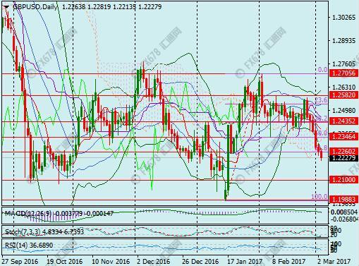Click the RSI(14) 36.6890 indicator label
Screen dimensions: 359x266
point(29,246)
